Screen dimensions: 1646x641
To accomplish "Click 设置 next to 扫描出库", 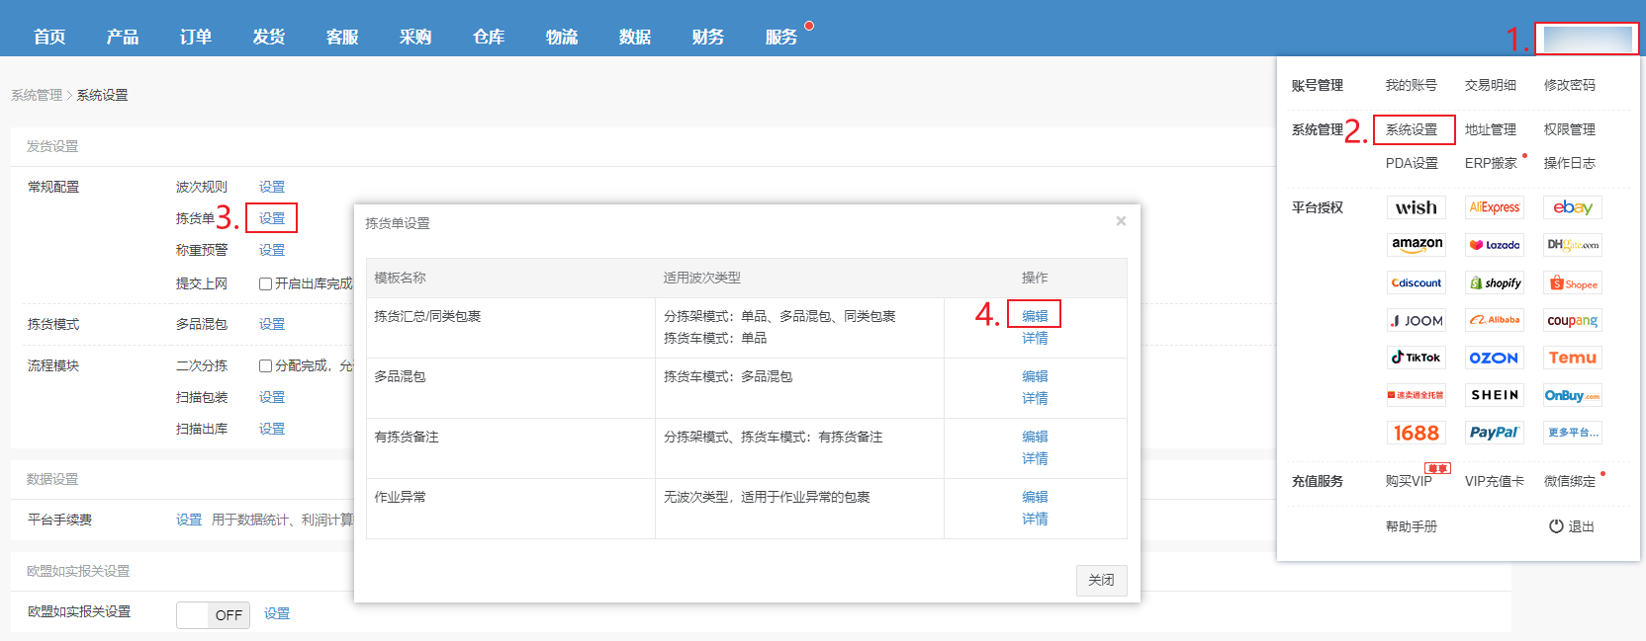I will coord(272,429).
